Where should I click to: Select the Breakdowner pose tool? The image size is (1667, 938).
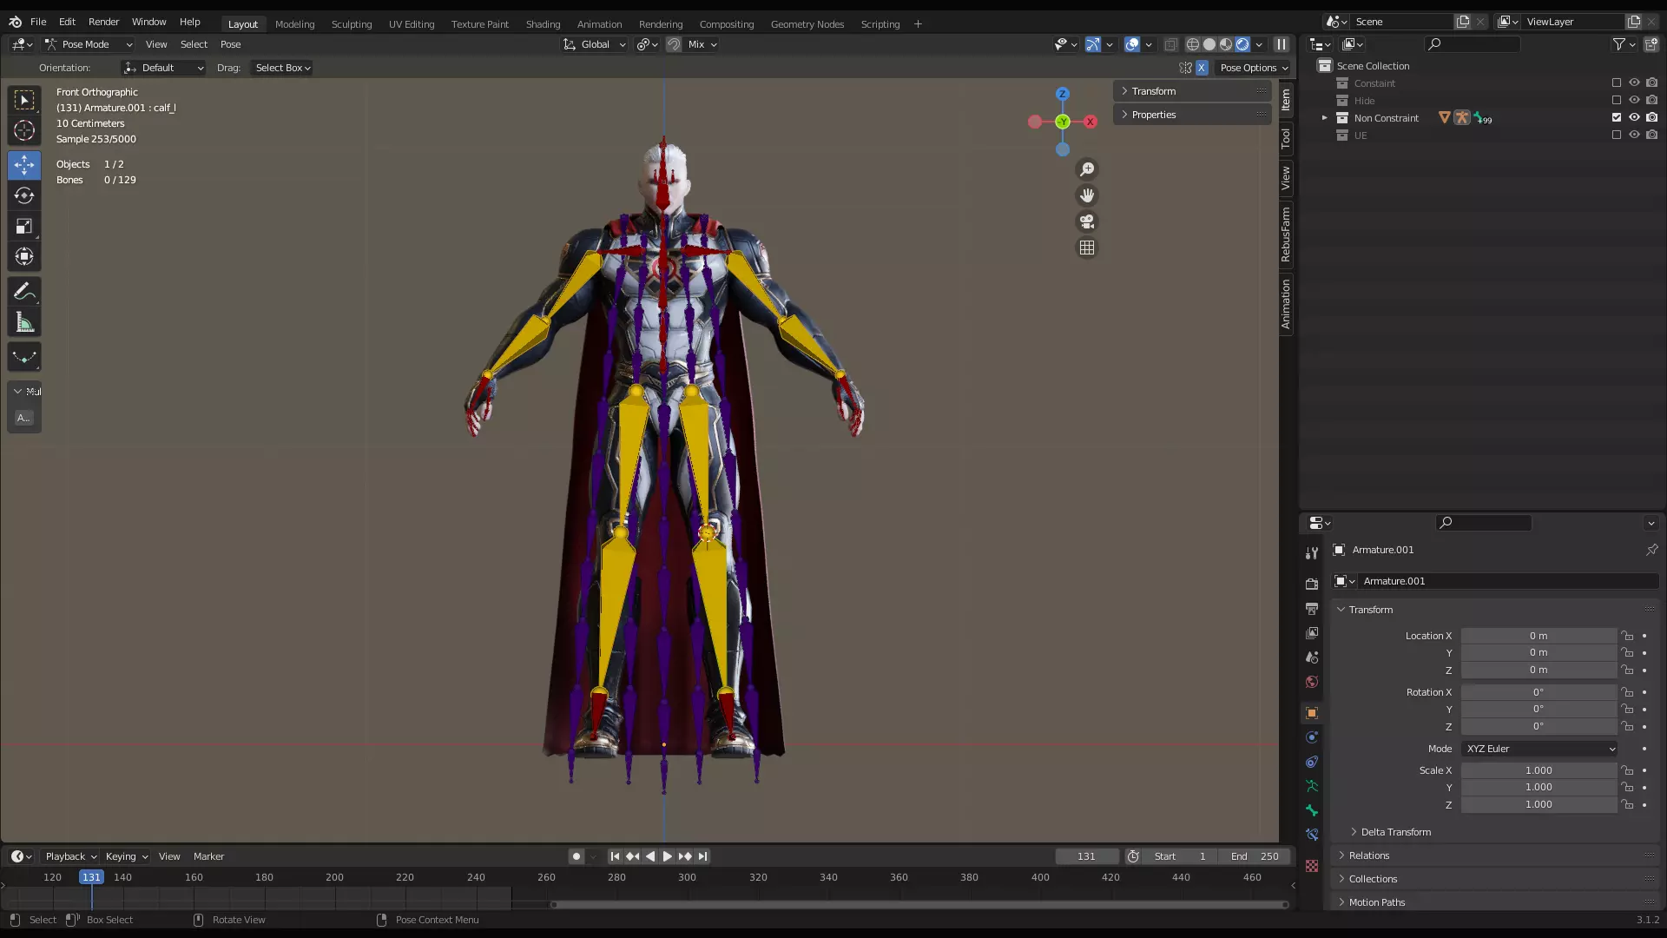(x=24, y=357)
